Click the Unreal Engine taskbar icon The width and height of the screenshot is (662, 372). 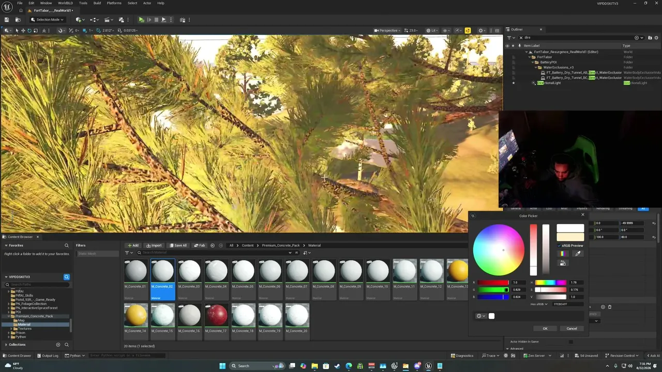tap(428, 366)
